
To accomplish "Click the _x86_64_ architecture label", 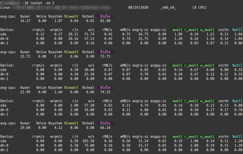I will [168, 8].
